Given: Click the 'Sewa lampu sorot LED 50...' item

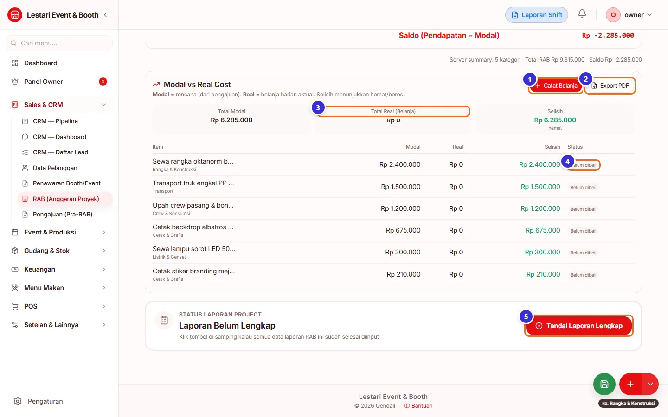Looking at the screenshot, I should [194, 249].
